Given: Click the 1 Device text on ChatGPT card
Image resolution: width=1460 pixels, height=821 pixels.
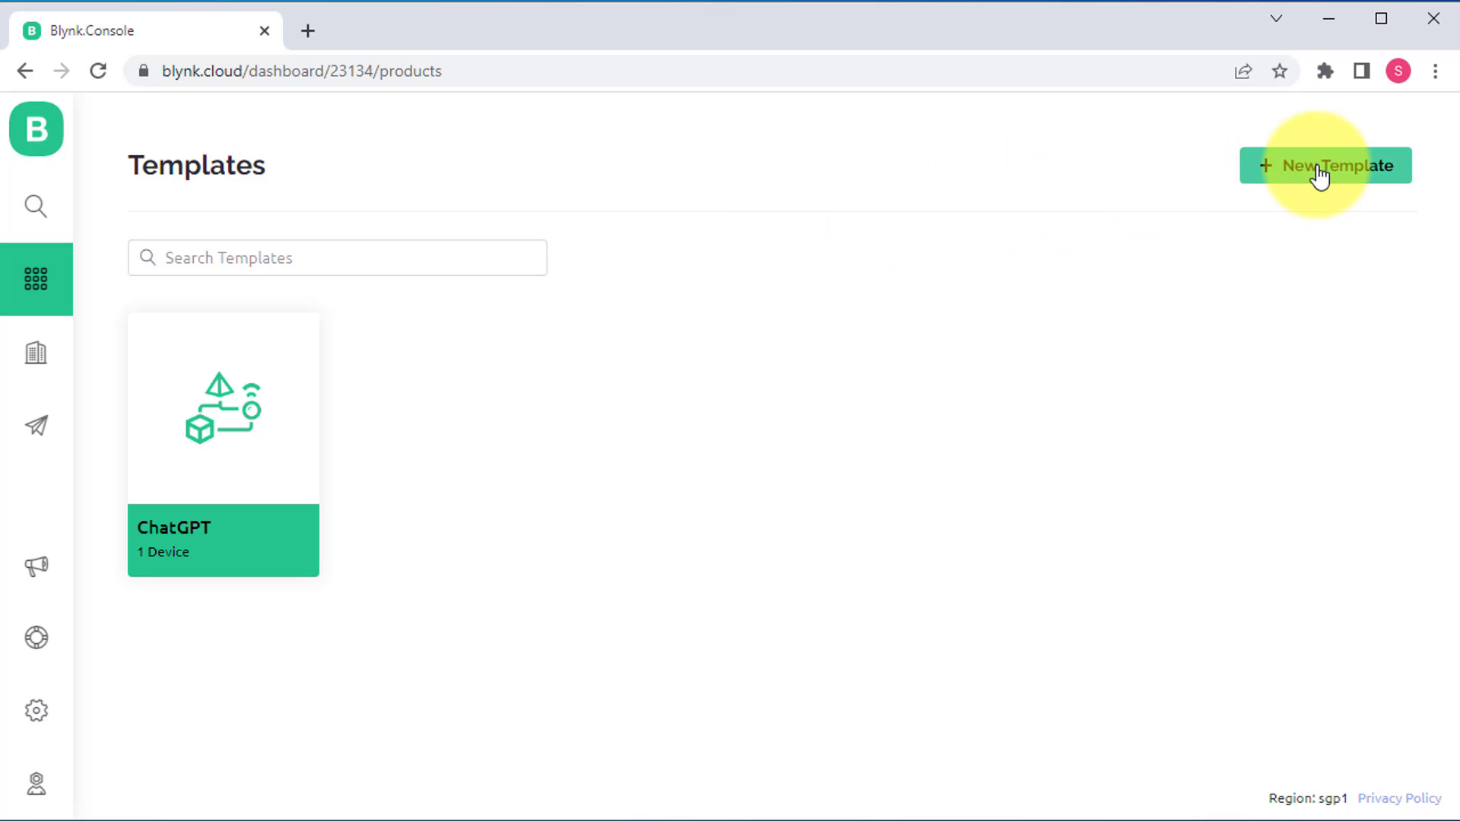Looking at the screenshot, I should [x=163, y=552].
